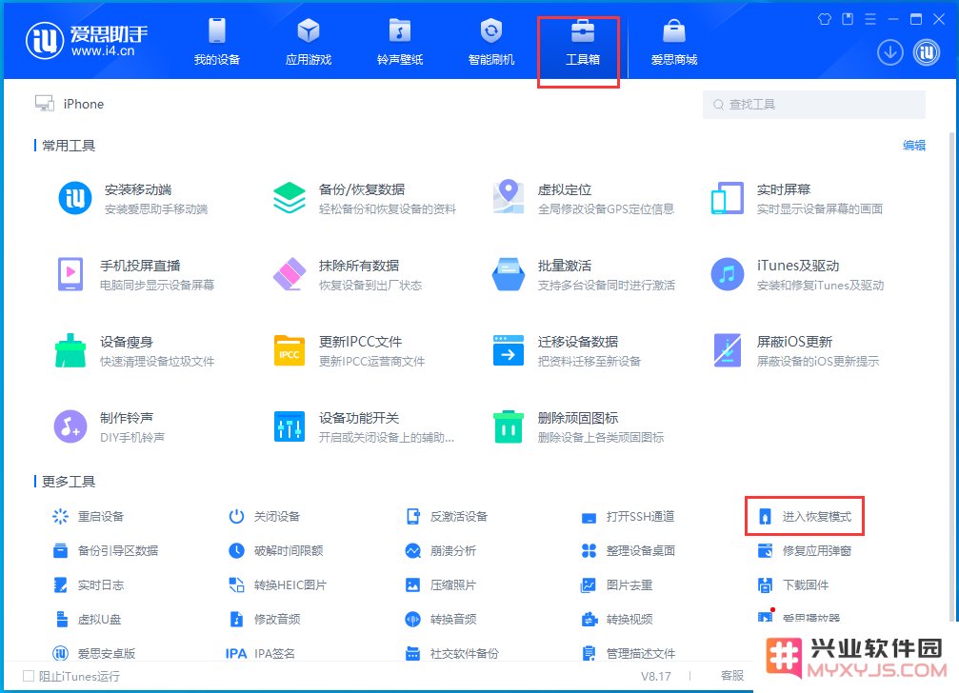Image resolution: width=959 pixels, height=693 pixels.
Task: Click the i4 account icon at top right
Action: (927, 52)
